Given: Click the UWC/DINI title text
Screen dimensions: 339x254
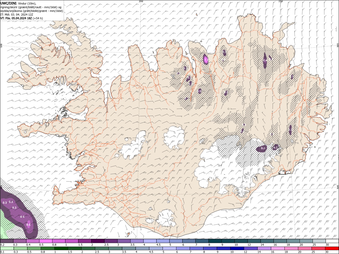Looking at the screenshot, I should pyautogui.click(x=8, y=3).
